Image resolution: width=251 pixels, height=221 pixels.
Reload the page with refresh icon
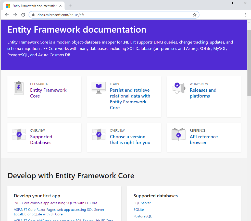pos(23,15)
